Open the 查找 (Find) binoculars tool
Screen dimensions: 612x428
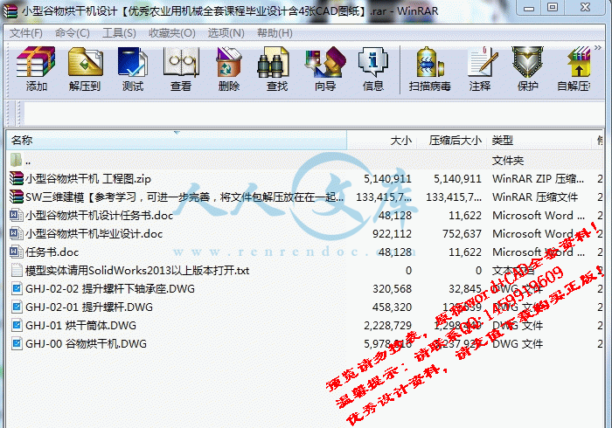273,62
